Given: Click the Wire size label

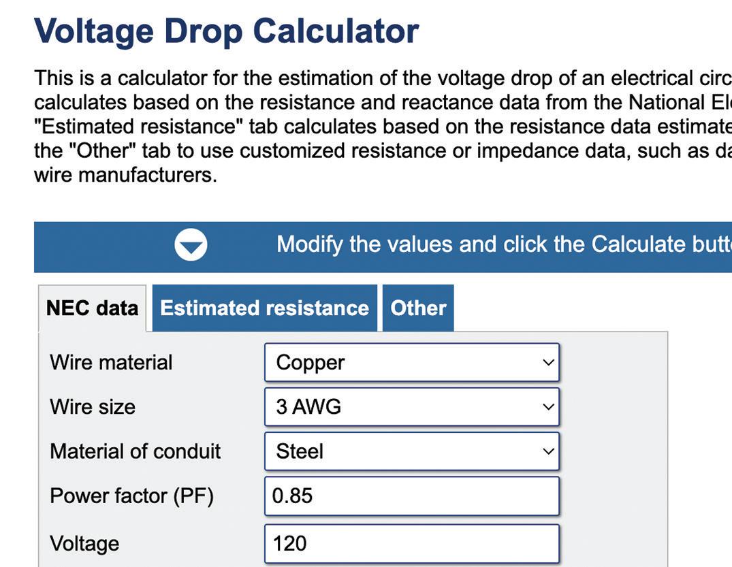Looking at the screenshot, I should [x=93, y=407].
